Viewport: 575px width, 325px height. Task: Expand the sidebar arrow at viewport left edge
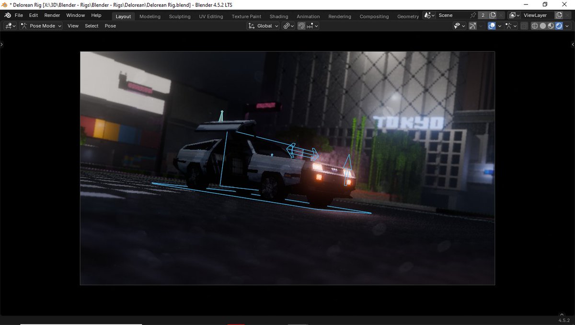pos(2,44)
